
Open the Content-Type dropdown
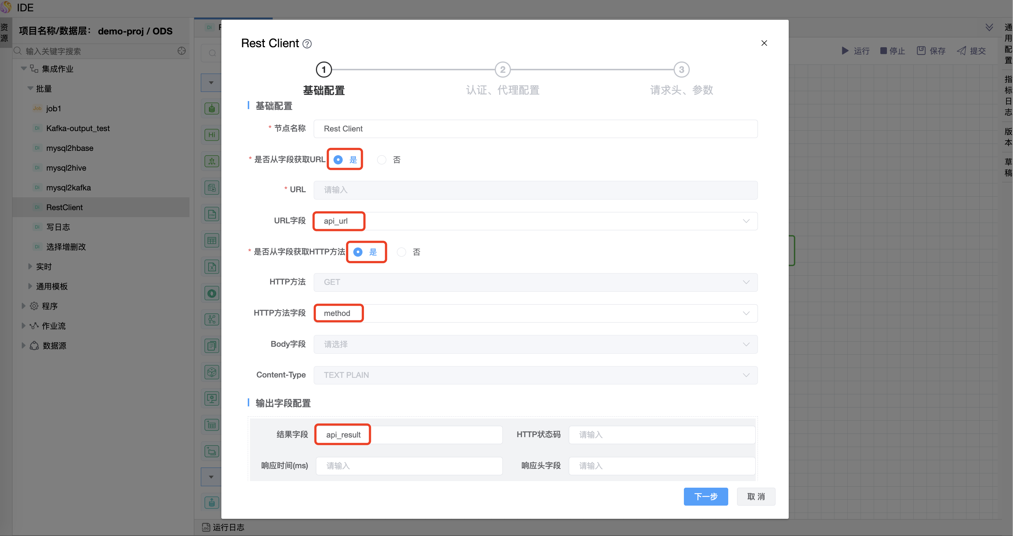coord(746,375)
